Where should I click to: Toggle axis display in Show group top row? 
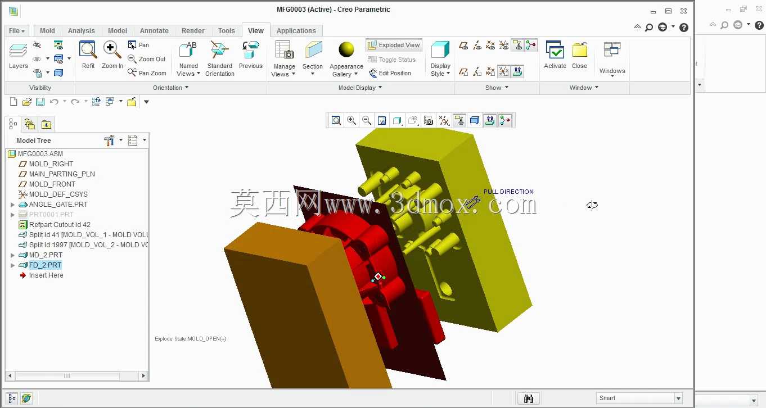click(477, 45)
